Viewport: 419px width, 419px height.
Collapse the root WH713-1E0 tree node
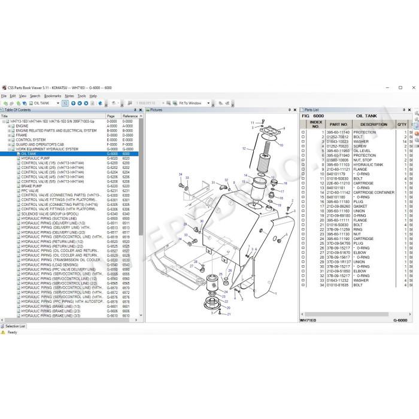(4, 122)
